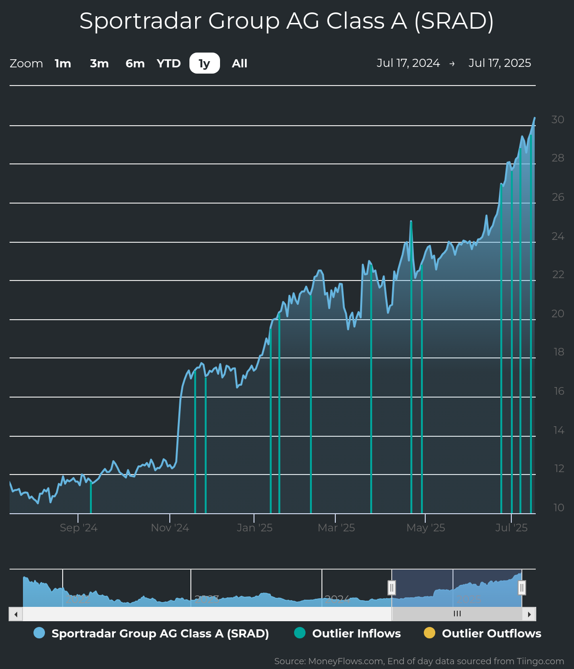The width and height of the screenshot is (574, 669).
Task: Click the navigator right range handle
Action: 522,587
